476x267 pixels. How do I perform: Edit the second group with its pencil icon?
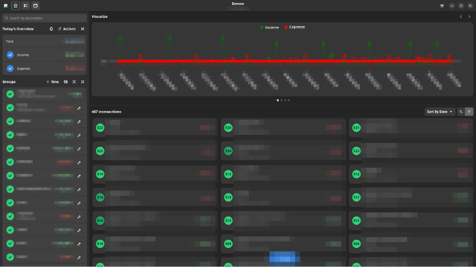tap(79, 108)
